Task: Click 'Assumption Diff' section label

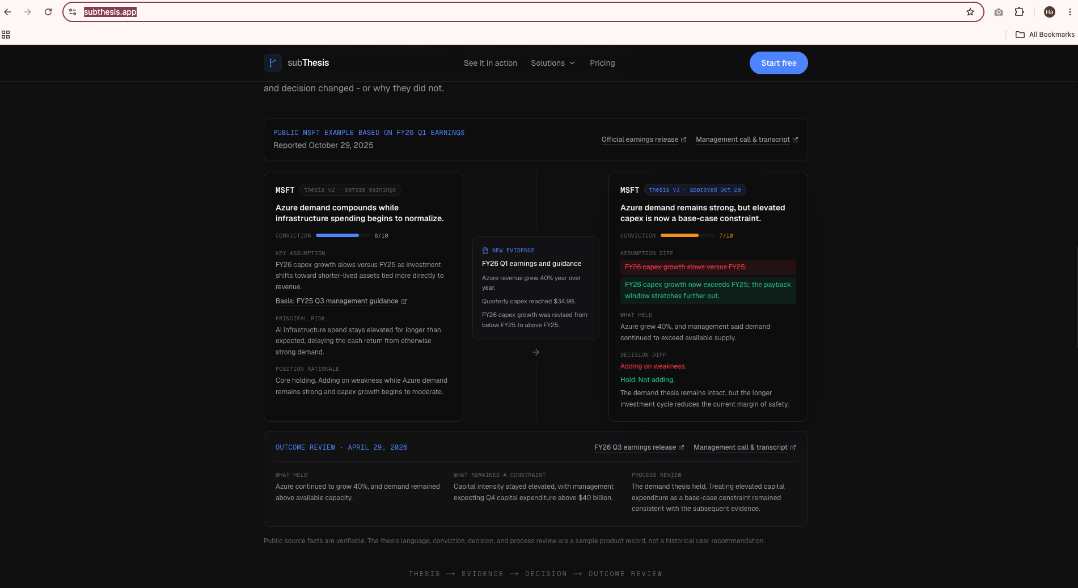Action: (646, 253)
